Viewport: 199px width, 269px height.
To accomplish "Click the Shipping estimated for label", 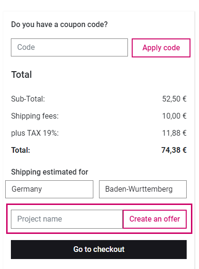I will (x=50, y=172).
